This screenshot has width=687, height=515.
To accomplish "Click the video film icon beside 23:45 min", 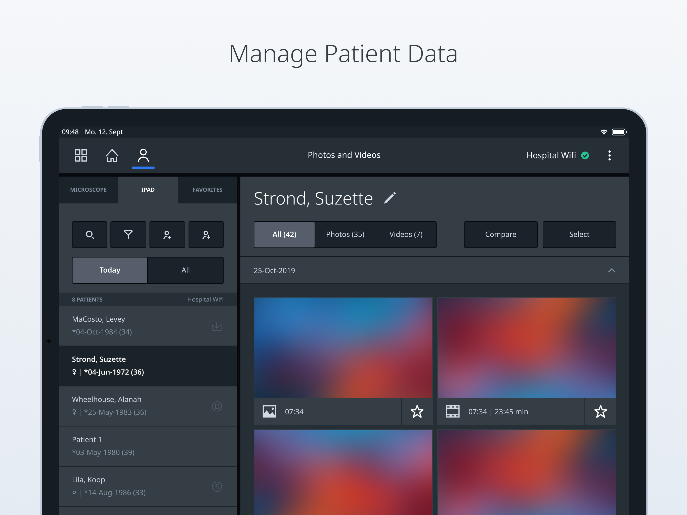I will [453, 412].
